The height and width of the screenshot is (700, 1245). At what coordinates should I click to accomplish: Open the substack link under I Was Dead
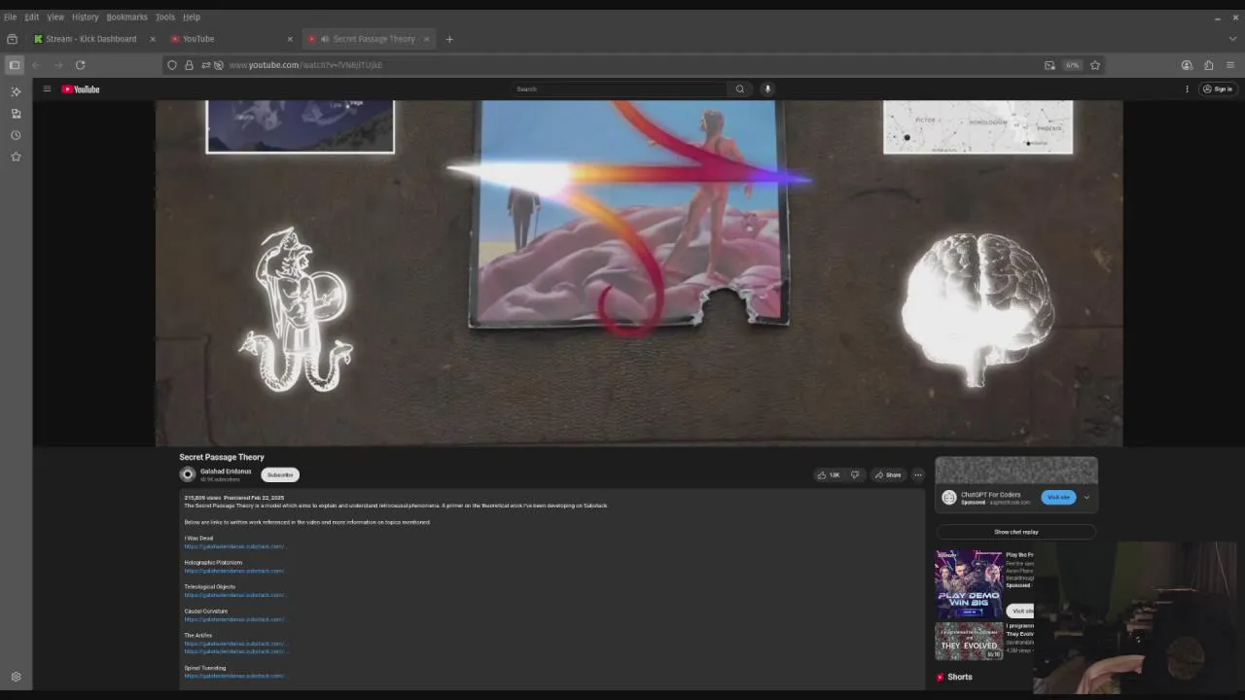point(234,546)
